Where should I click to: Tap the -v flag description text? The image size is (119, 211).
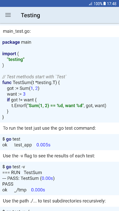(49, 156)
